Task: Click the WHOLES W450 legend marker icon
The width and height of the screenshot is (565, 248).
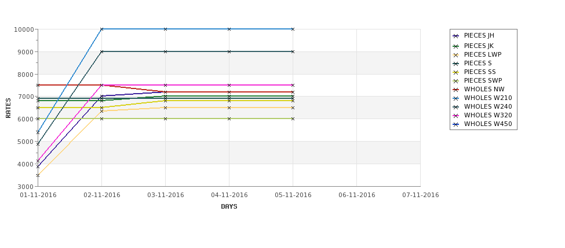Action: pos(456,124)
